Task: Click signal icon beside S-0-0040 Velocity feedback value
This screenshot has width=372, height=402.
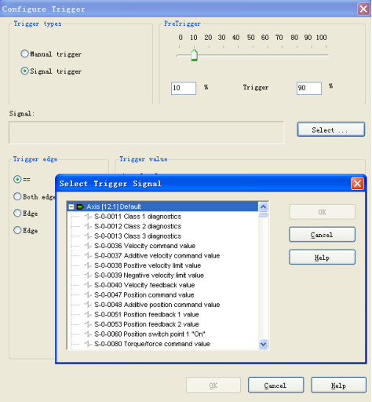Action: click(88, 285)
